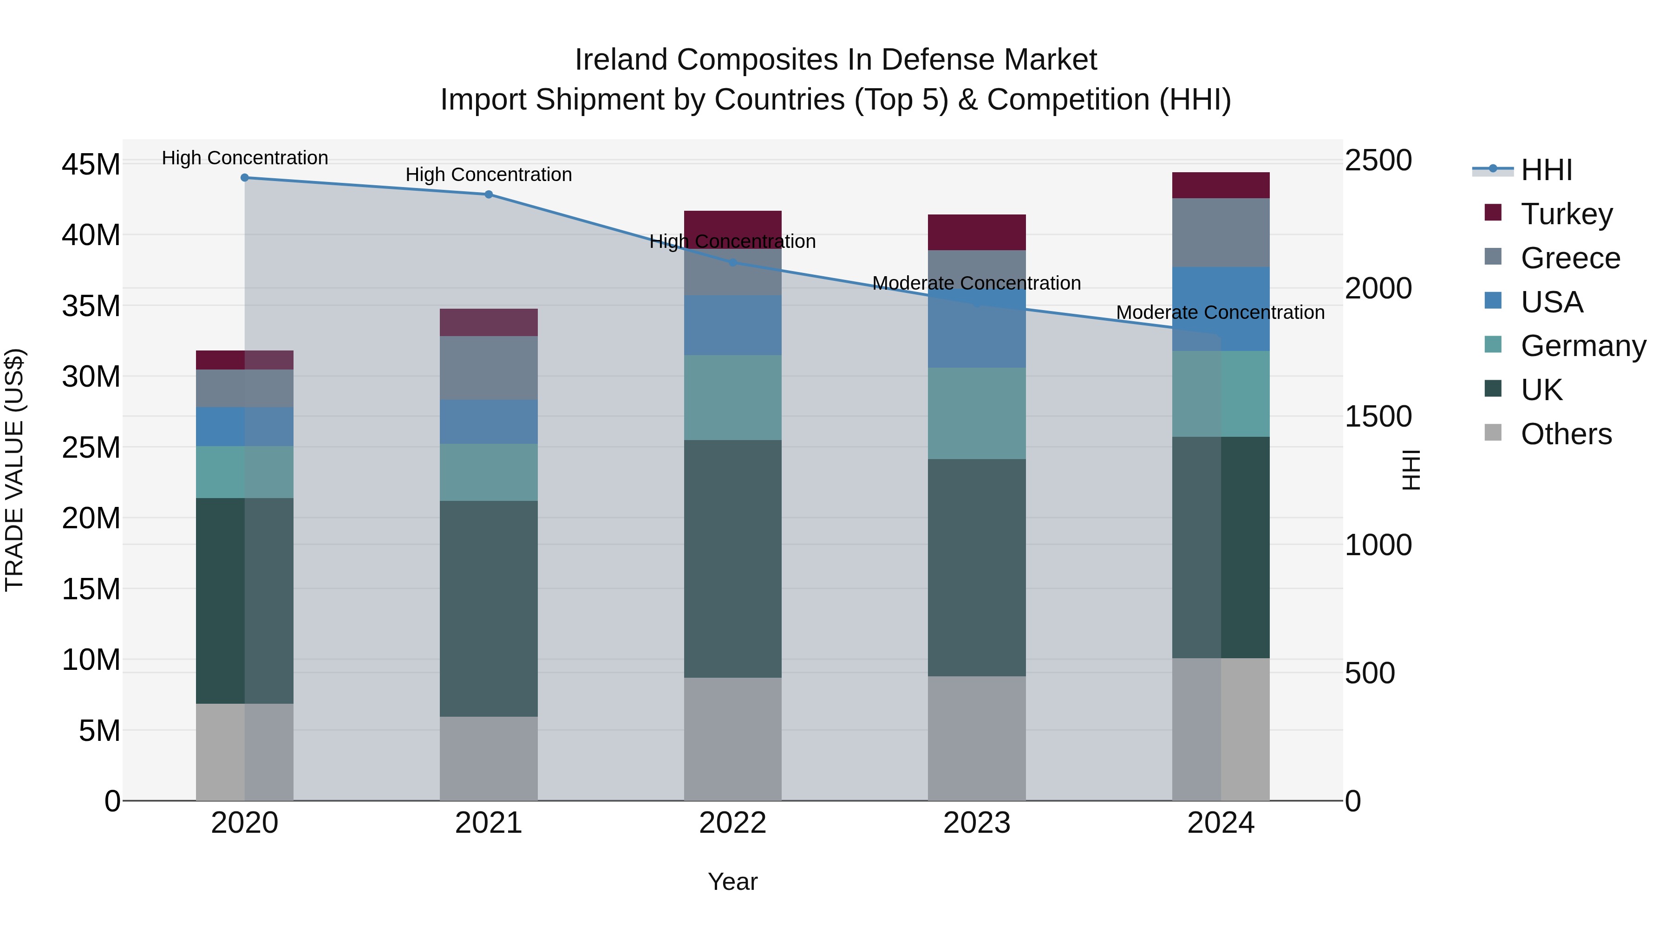1672x940 pixels.
Task: Click the 2023 Turkey bar segment
Action: pyautogui.click(x=977, y=232)
